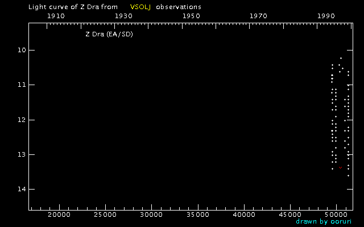Click the brightest data point near magnitude 10.2
The width and height of the screenshot is (364, 227).
[341, 58]
